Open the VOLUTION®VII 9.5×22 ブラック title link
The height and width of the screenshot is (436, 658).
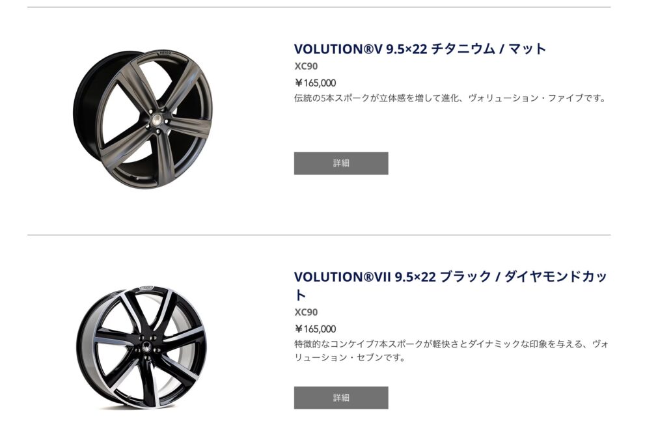point(392,276)
